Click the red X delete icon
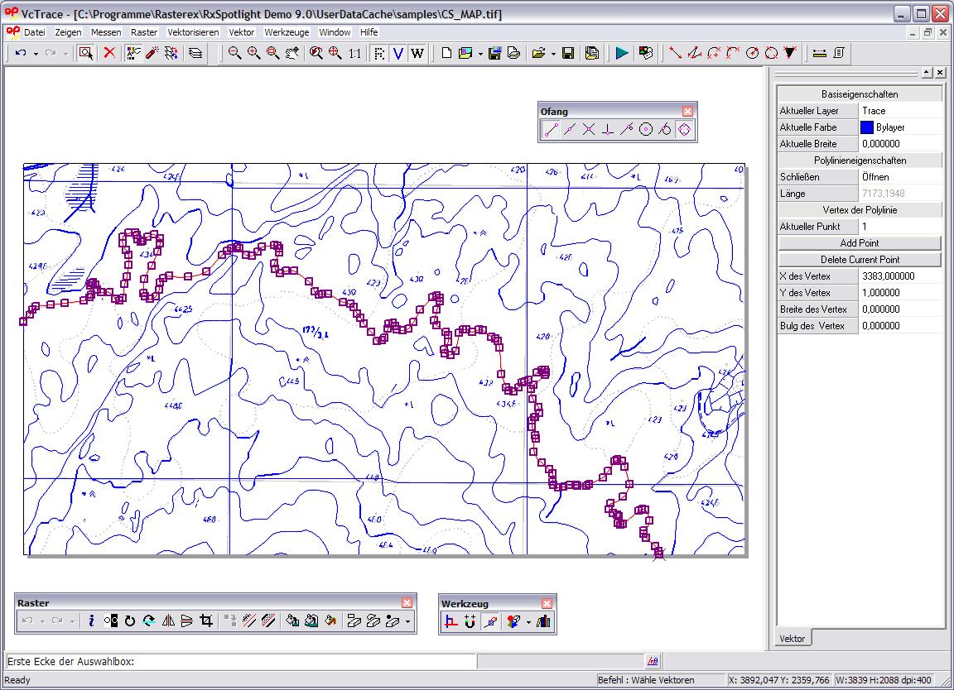The width and height of the screenshot is (954, 690). coord(109,53)
